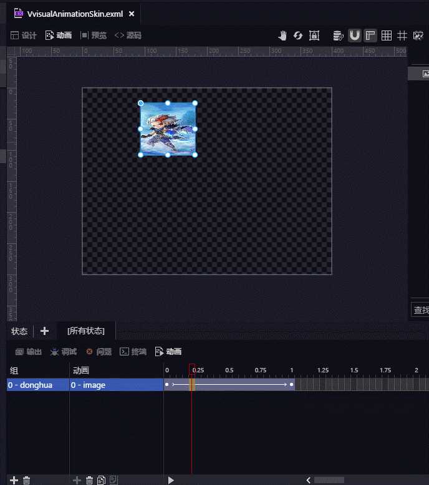The image size is (429, 485).
Task: Click the hash guide lines icon
Action: (x=402, y=35)
